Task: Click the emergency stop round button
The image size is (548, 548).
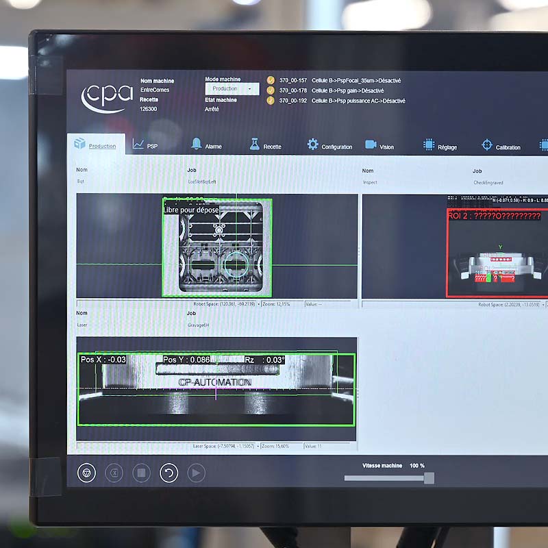Action: point(86,473)
